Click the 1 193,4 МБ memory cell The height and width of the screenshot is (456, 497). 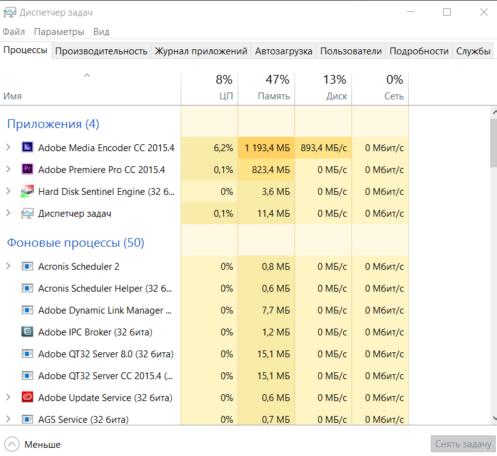(266, 147)
